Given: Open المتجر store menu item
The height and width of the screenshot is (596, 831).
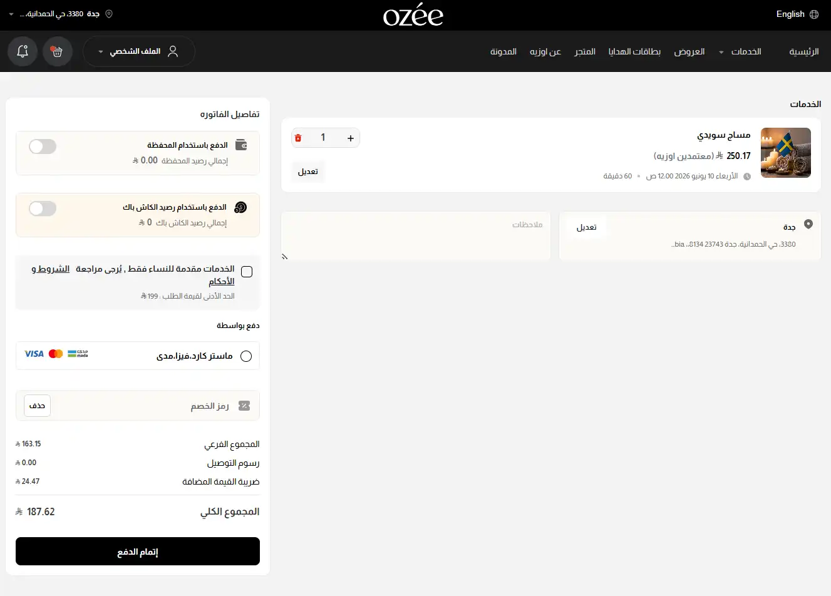Looking at the screenshot, I should tap(585, 51).
